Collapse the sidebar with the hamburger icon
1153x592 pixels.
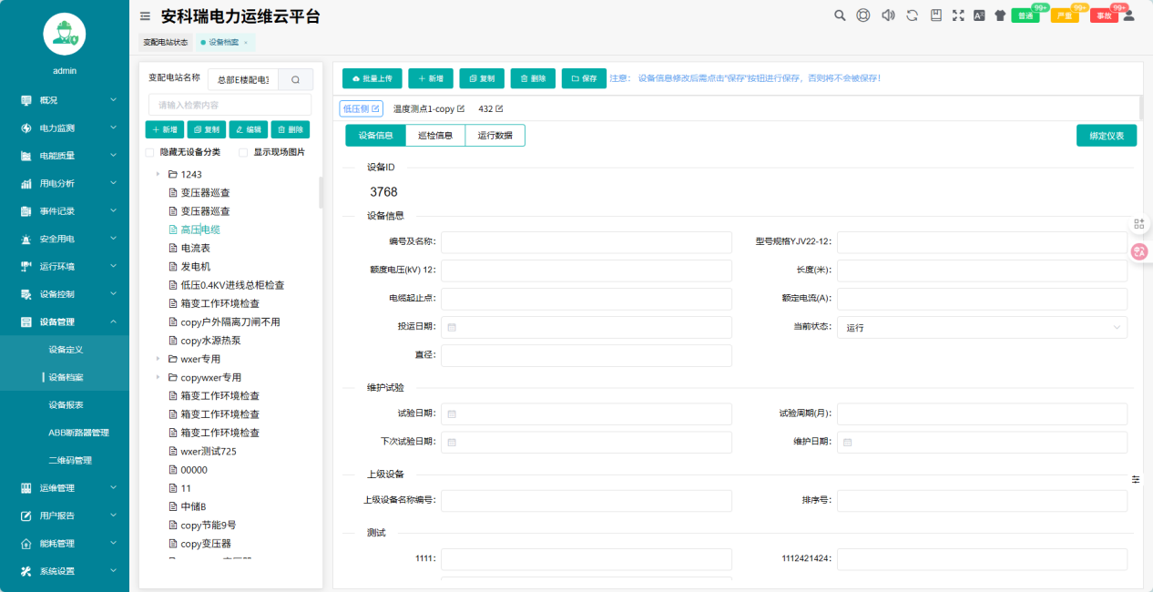tap(143, 15)
